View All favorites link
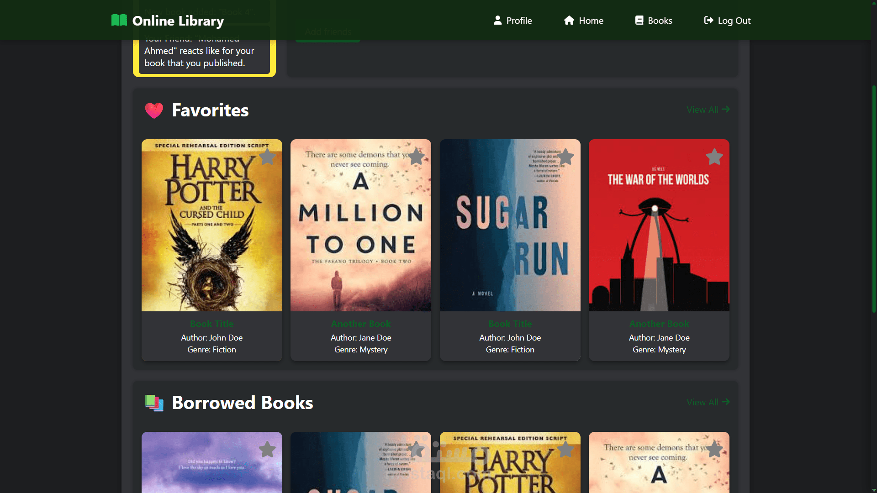The width and height of the screenshot is (877, 493). (708, 110)
